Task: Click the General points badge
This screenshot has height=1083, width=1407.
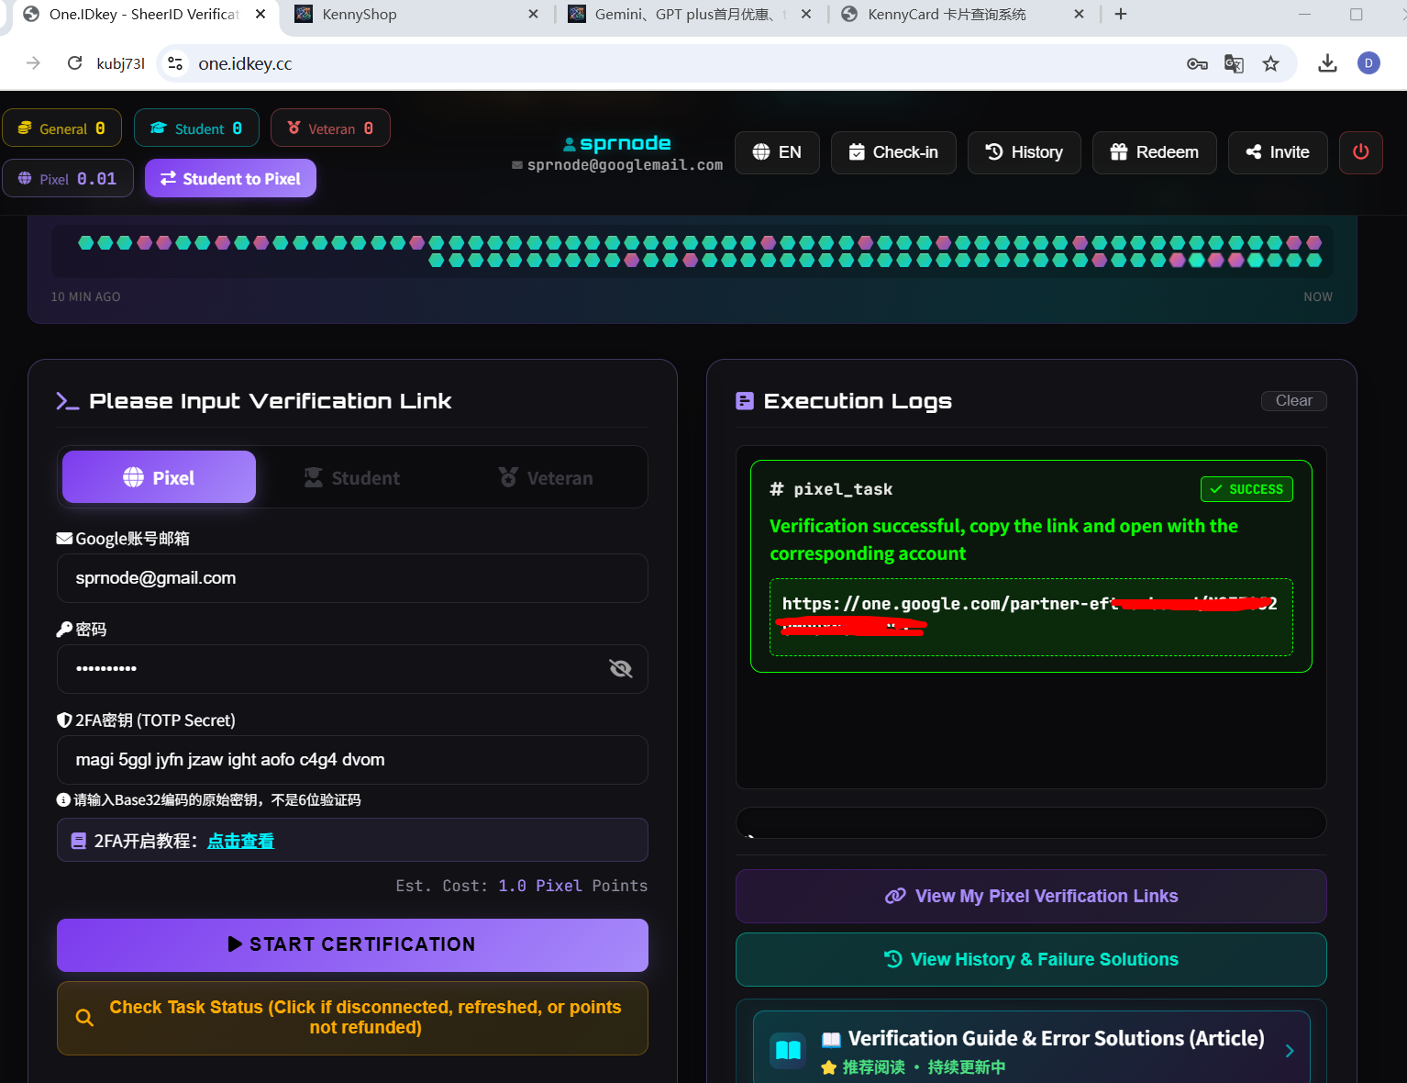Action: [61, 128]
